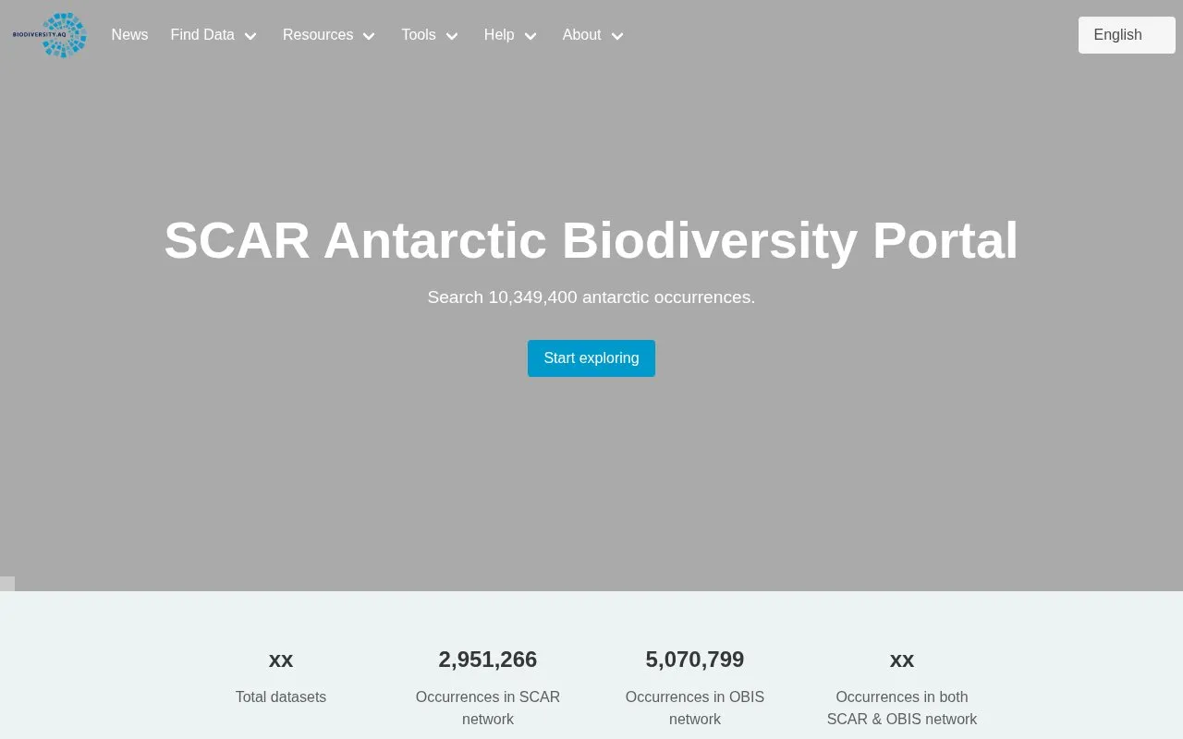Open the About menu

point(582,35)
